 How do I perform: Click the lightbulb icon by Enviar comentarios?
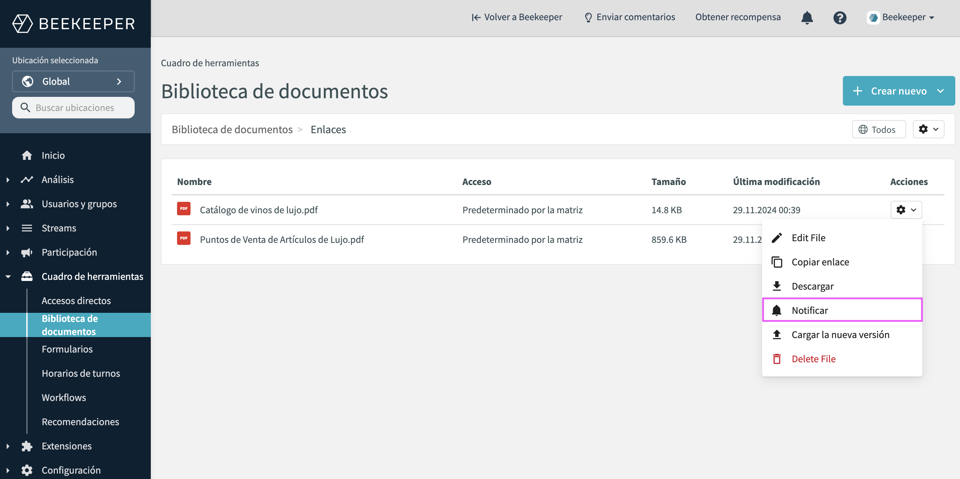click(x=588, y=17)
